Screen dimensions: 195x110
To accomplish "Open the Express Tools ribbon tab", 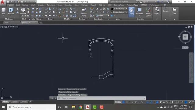I will pyautogui.click(x=119, y=5).
